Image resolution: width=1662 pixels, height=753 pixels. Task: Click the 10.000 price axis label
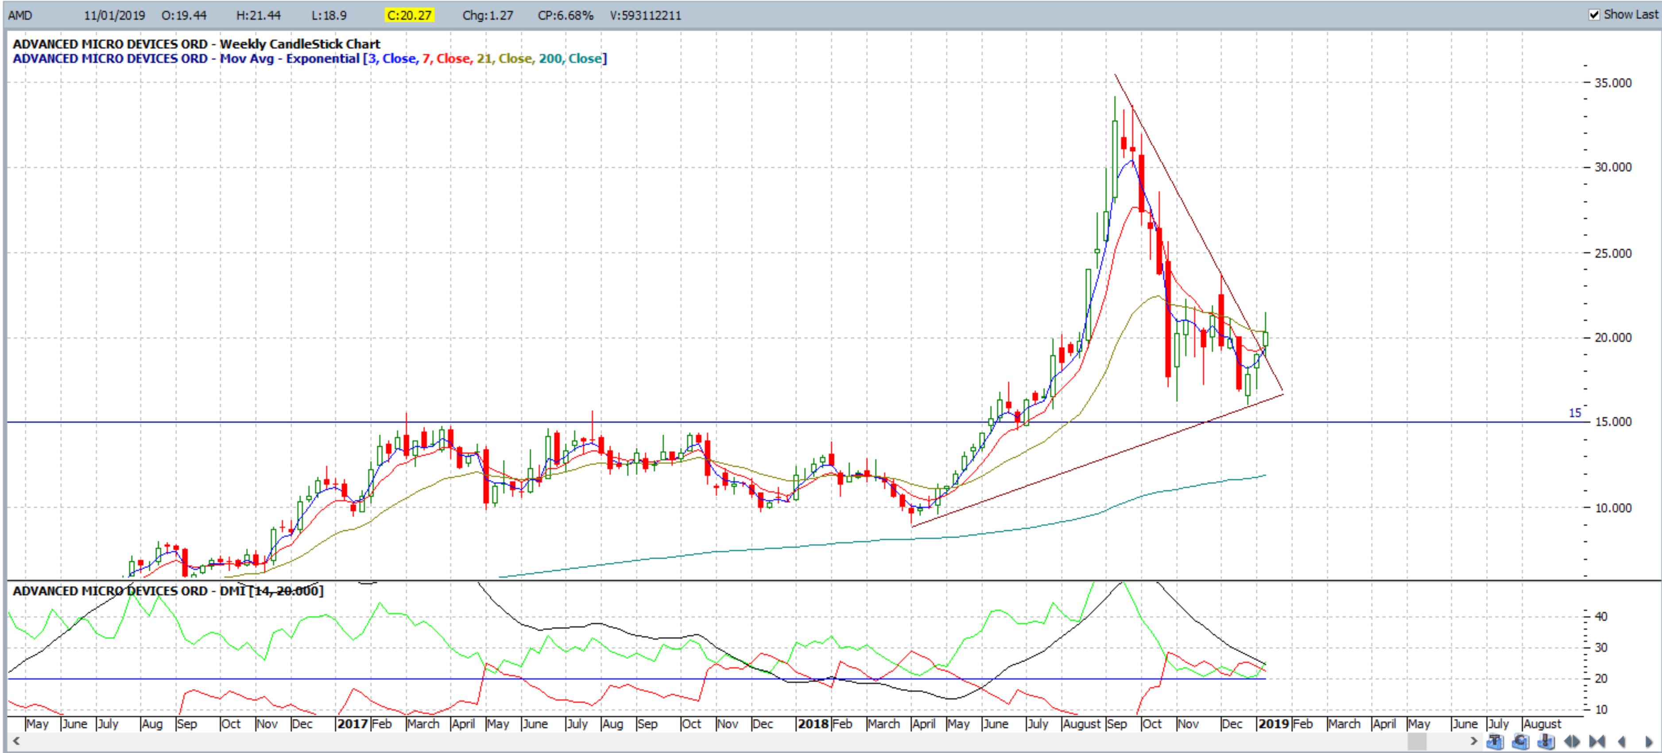(1613, 508)
